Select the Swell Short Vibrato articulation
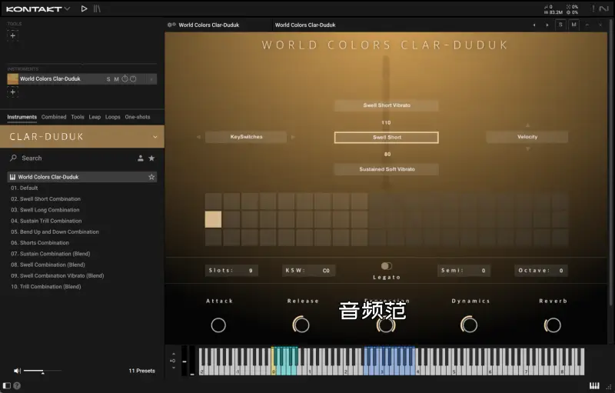Image resolution: width=615 pixels, height=393 pixels. [387, 105]
